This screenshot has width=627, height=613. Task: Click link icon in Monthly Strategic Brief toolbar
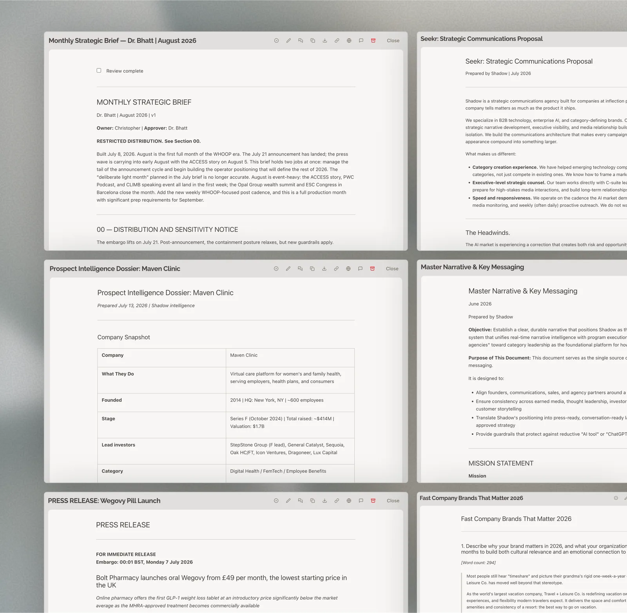click(337, 41)
